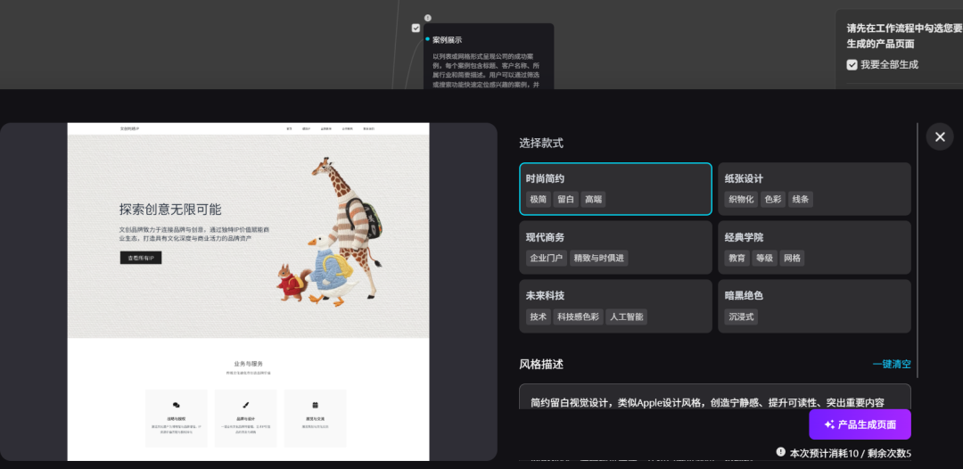Click the 本次预计消耗10 / 剩余次数5 text
Screen dimensions: 963x469
[x=850, y=453]
